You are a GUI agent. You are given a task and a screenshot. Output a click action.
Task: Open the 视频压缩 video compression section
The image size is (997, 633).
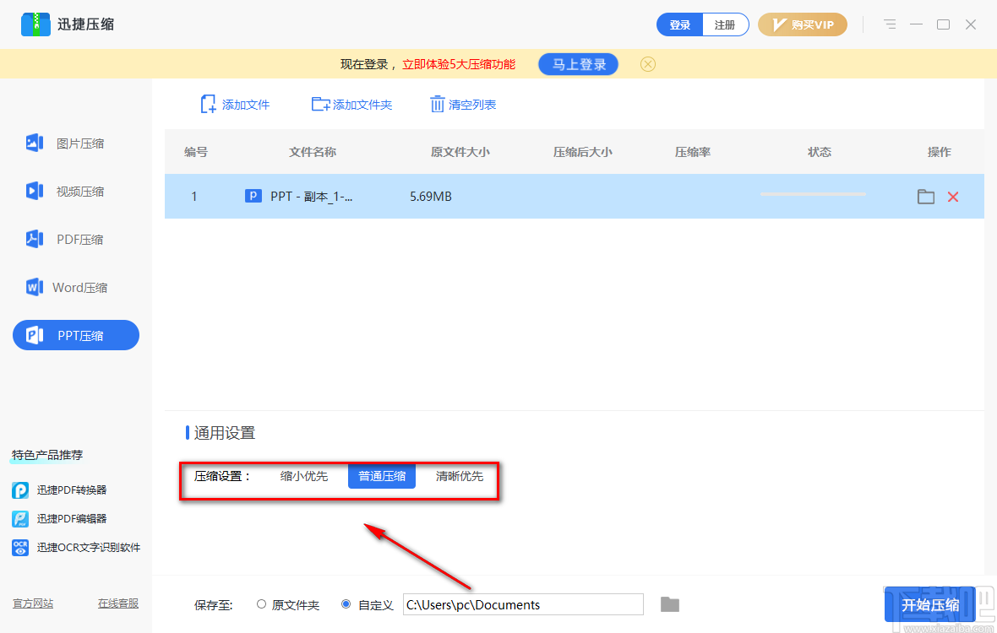click(x=65, y=191)
